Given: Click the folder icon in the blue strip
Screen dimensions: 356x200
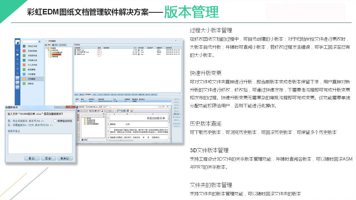Looking at the screenshot, I should (x=17, y=54).
